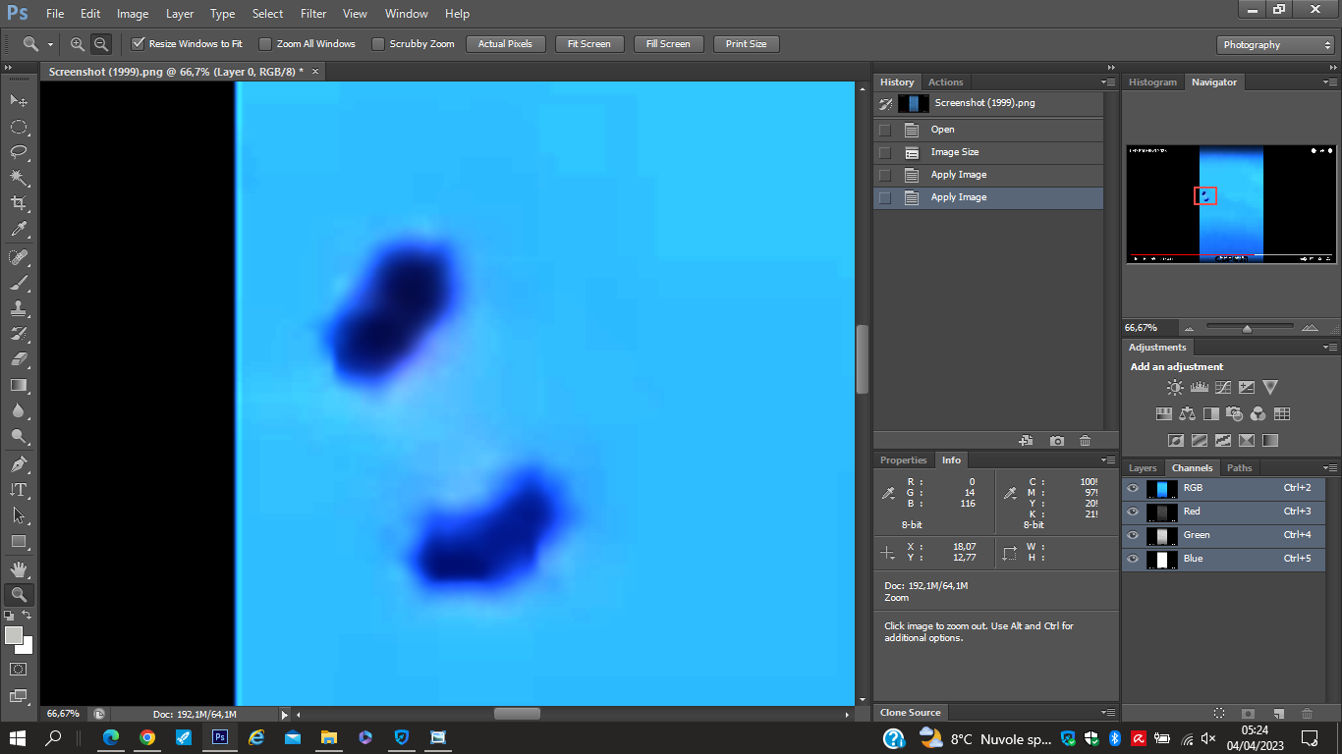This screenshot has height=754, width=1342.
Task: Switch to the Layers tab
Action: tap(1143, 468)
